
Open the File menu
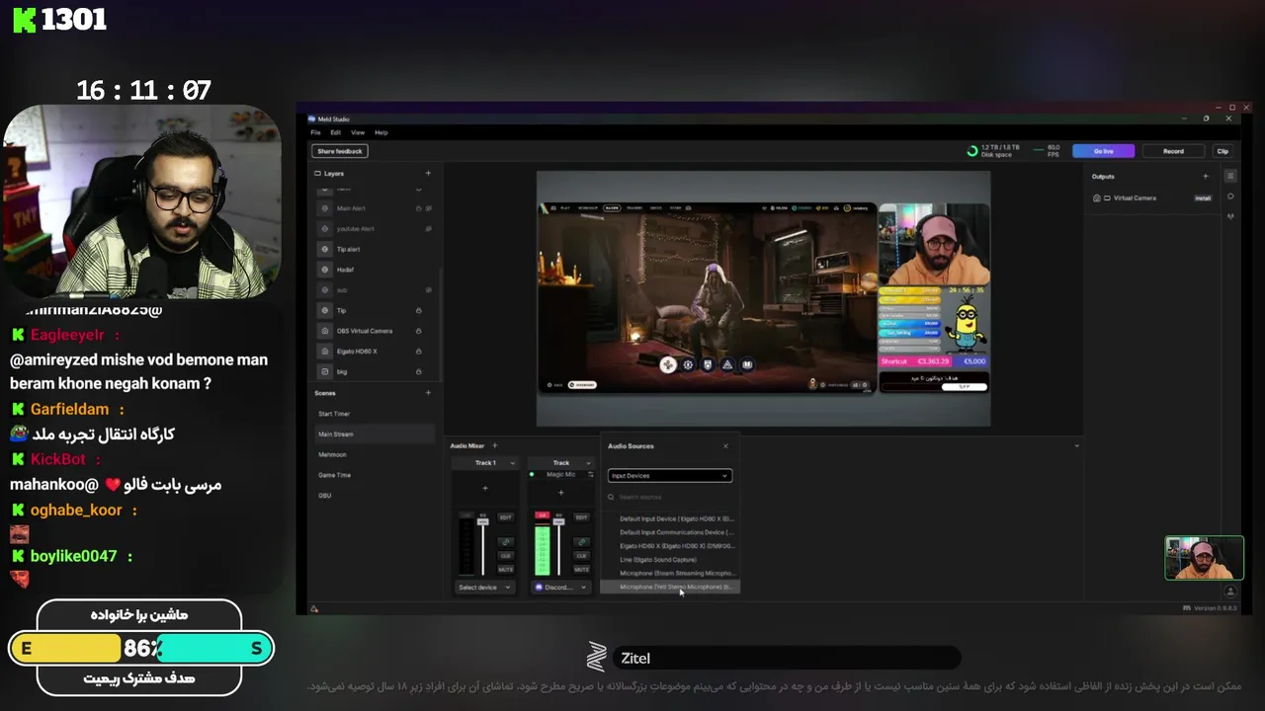[x=315, y=132]
